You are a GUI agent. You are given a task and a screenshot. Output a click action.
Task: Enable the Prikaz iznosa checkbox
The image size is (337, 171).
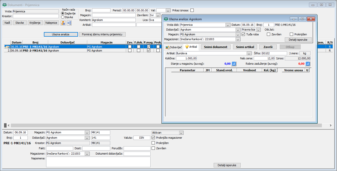coord(192,10)
